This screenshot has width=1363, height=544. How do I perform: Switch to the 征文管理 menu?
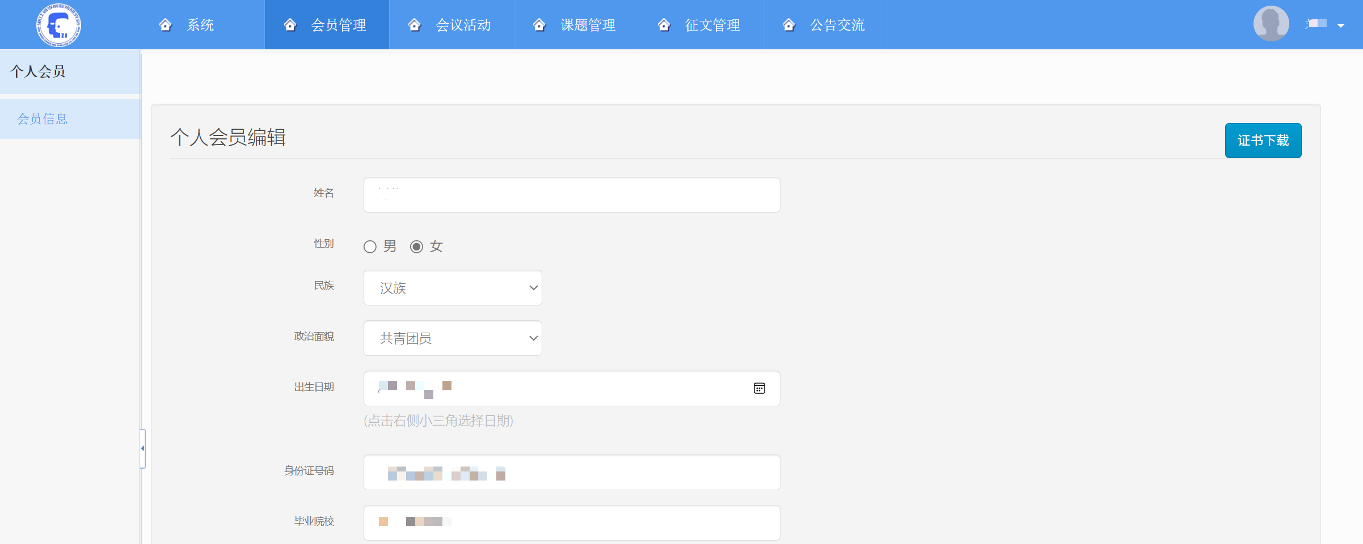point(712,24)
